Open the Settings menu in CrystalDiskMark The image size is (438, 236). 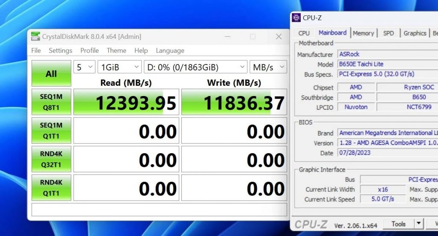pyautogui.click(x=60, y=50)
